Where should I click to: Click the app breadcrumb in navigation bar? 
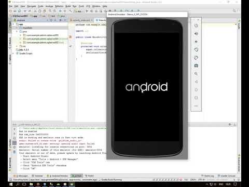(34, 16)
